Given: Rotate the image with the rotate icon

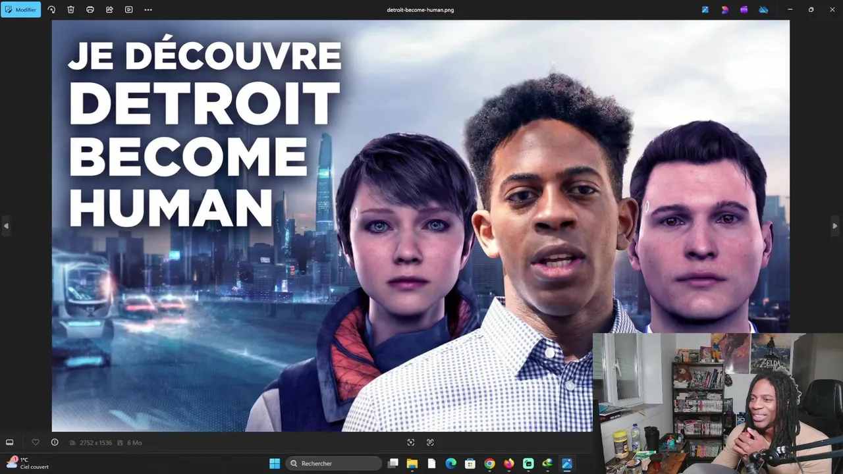Looking at the screenshot, I should click(x=51, y=10).
